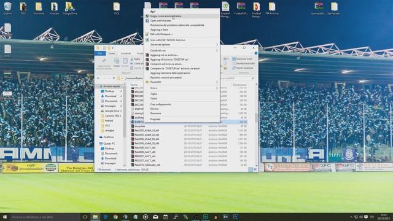Choose 'Taglia' in the context menu

coord(154,94)
